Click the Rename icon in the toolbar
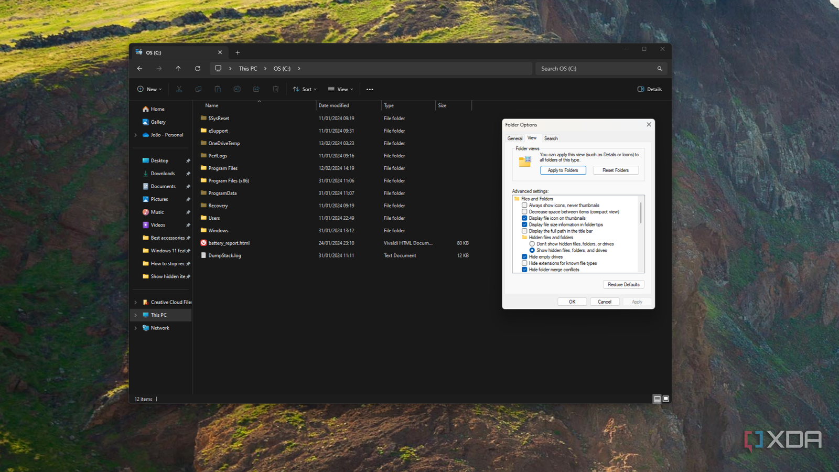839x472 pixels. click(237, 89)
